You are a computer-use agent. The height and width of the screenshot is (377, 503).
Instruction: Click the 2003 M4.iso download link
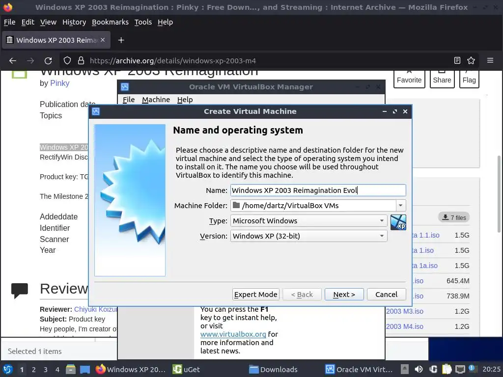(405, 326)
